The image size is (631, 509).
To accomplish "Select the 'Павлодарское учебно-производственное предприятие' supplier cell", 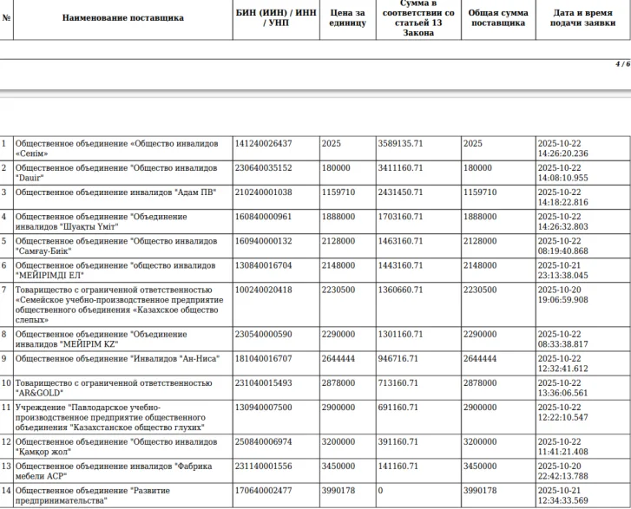I will tap(122, 416).
